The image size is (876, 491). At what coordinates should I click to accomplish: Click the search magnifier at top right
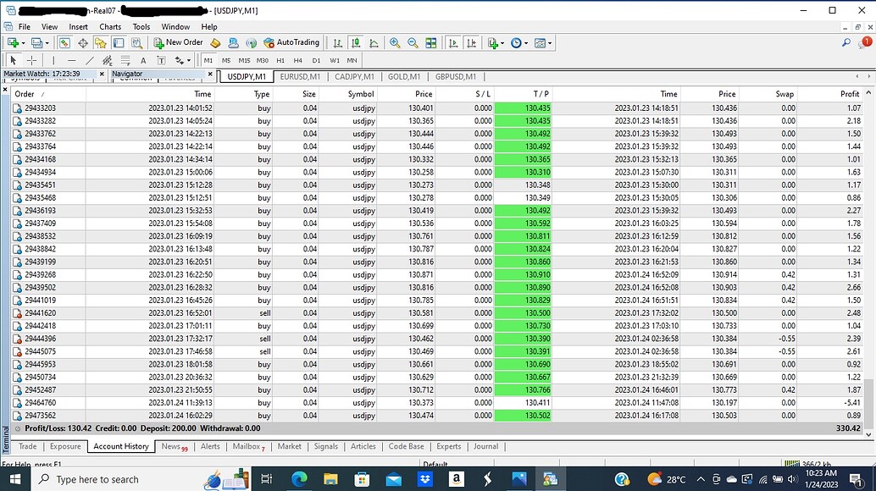click(x=846, y=42)
